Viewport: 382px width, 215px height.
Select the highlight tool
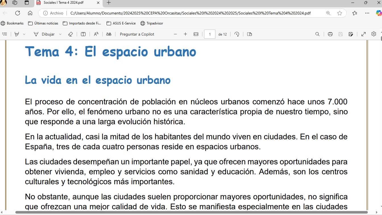pos(17,34)
